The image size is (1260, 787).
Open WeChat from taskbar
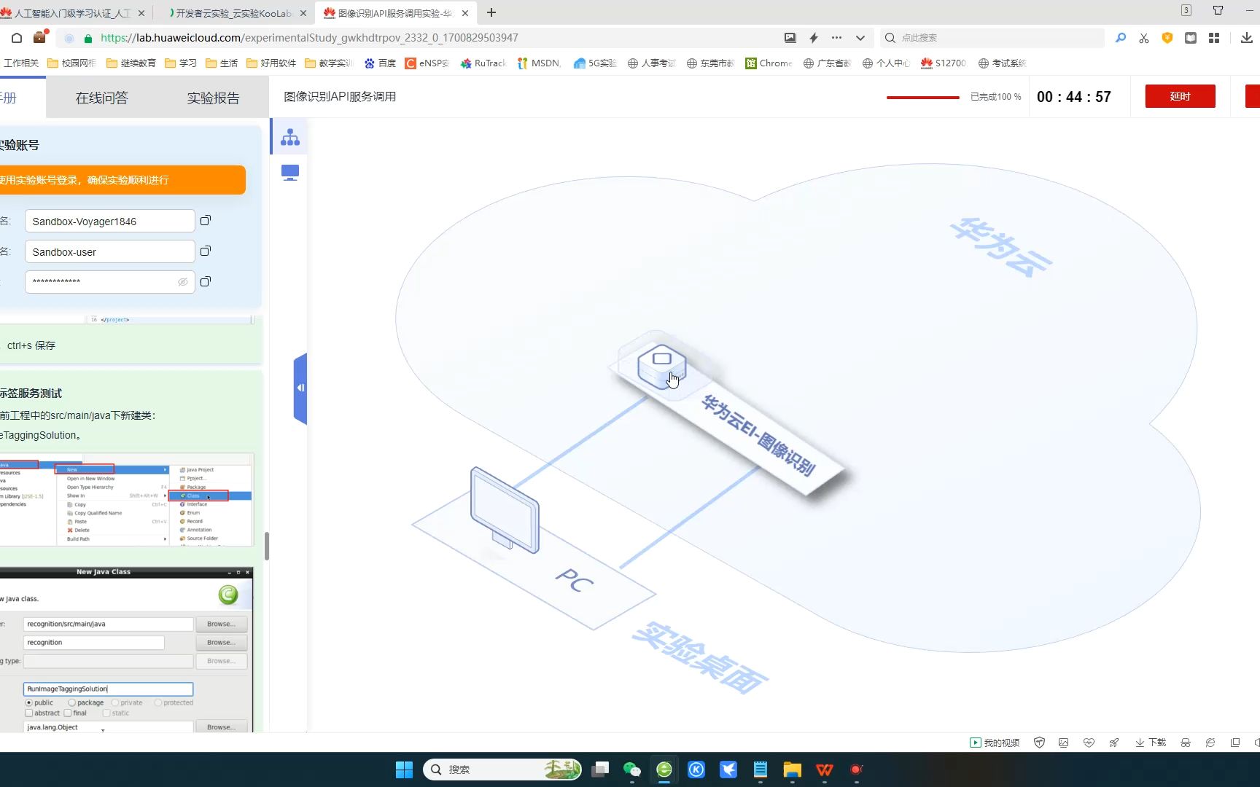[x=631, y=770]
